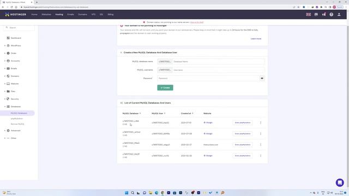Screen dimensions: 349x196
Task: Open the store icon in header
Action: click(x=316, y=15)
